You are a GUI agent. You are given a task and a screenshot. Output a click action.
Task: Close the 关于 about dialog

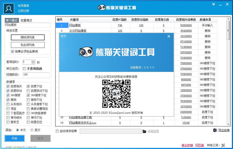coord(169,36)
